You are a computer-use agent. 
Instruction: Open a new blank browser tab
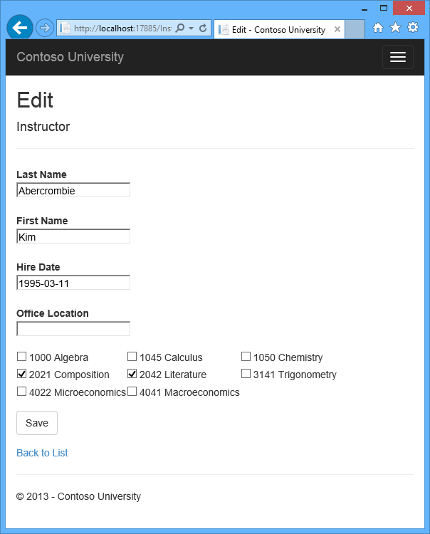click(355, 29)
